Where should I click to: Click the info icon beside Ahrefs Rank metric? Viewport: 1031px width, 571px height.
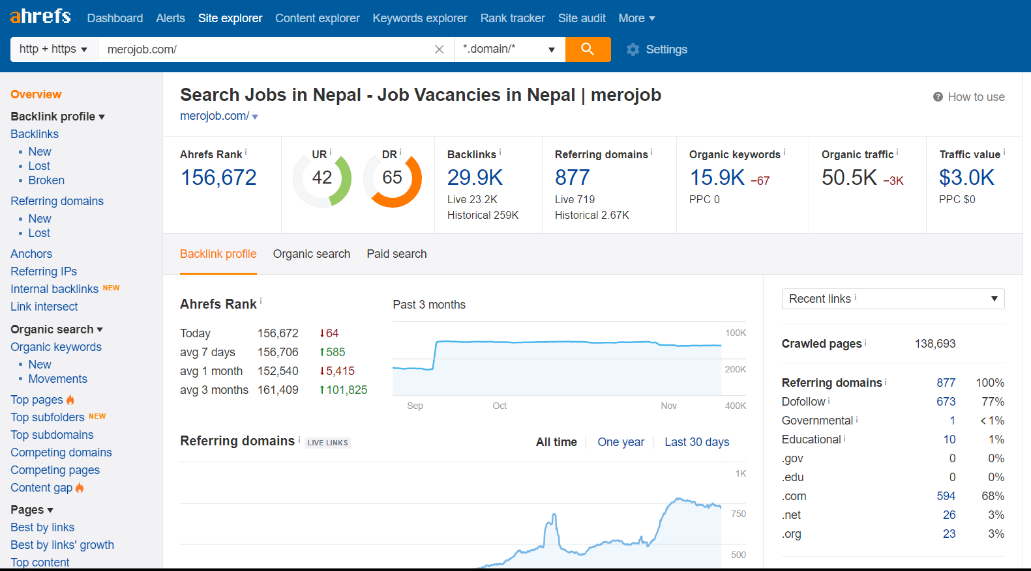246,152
